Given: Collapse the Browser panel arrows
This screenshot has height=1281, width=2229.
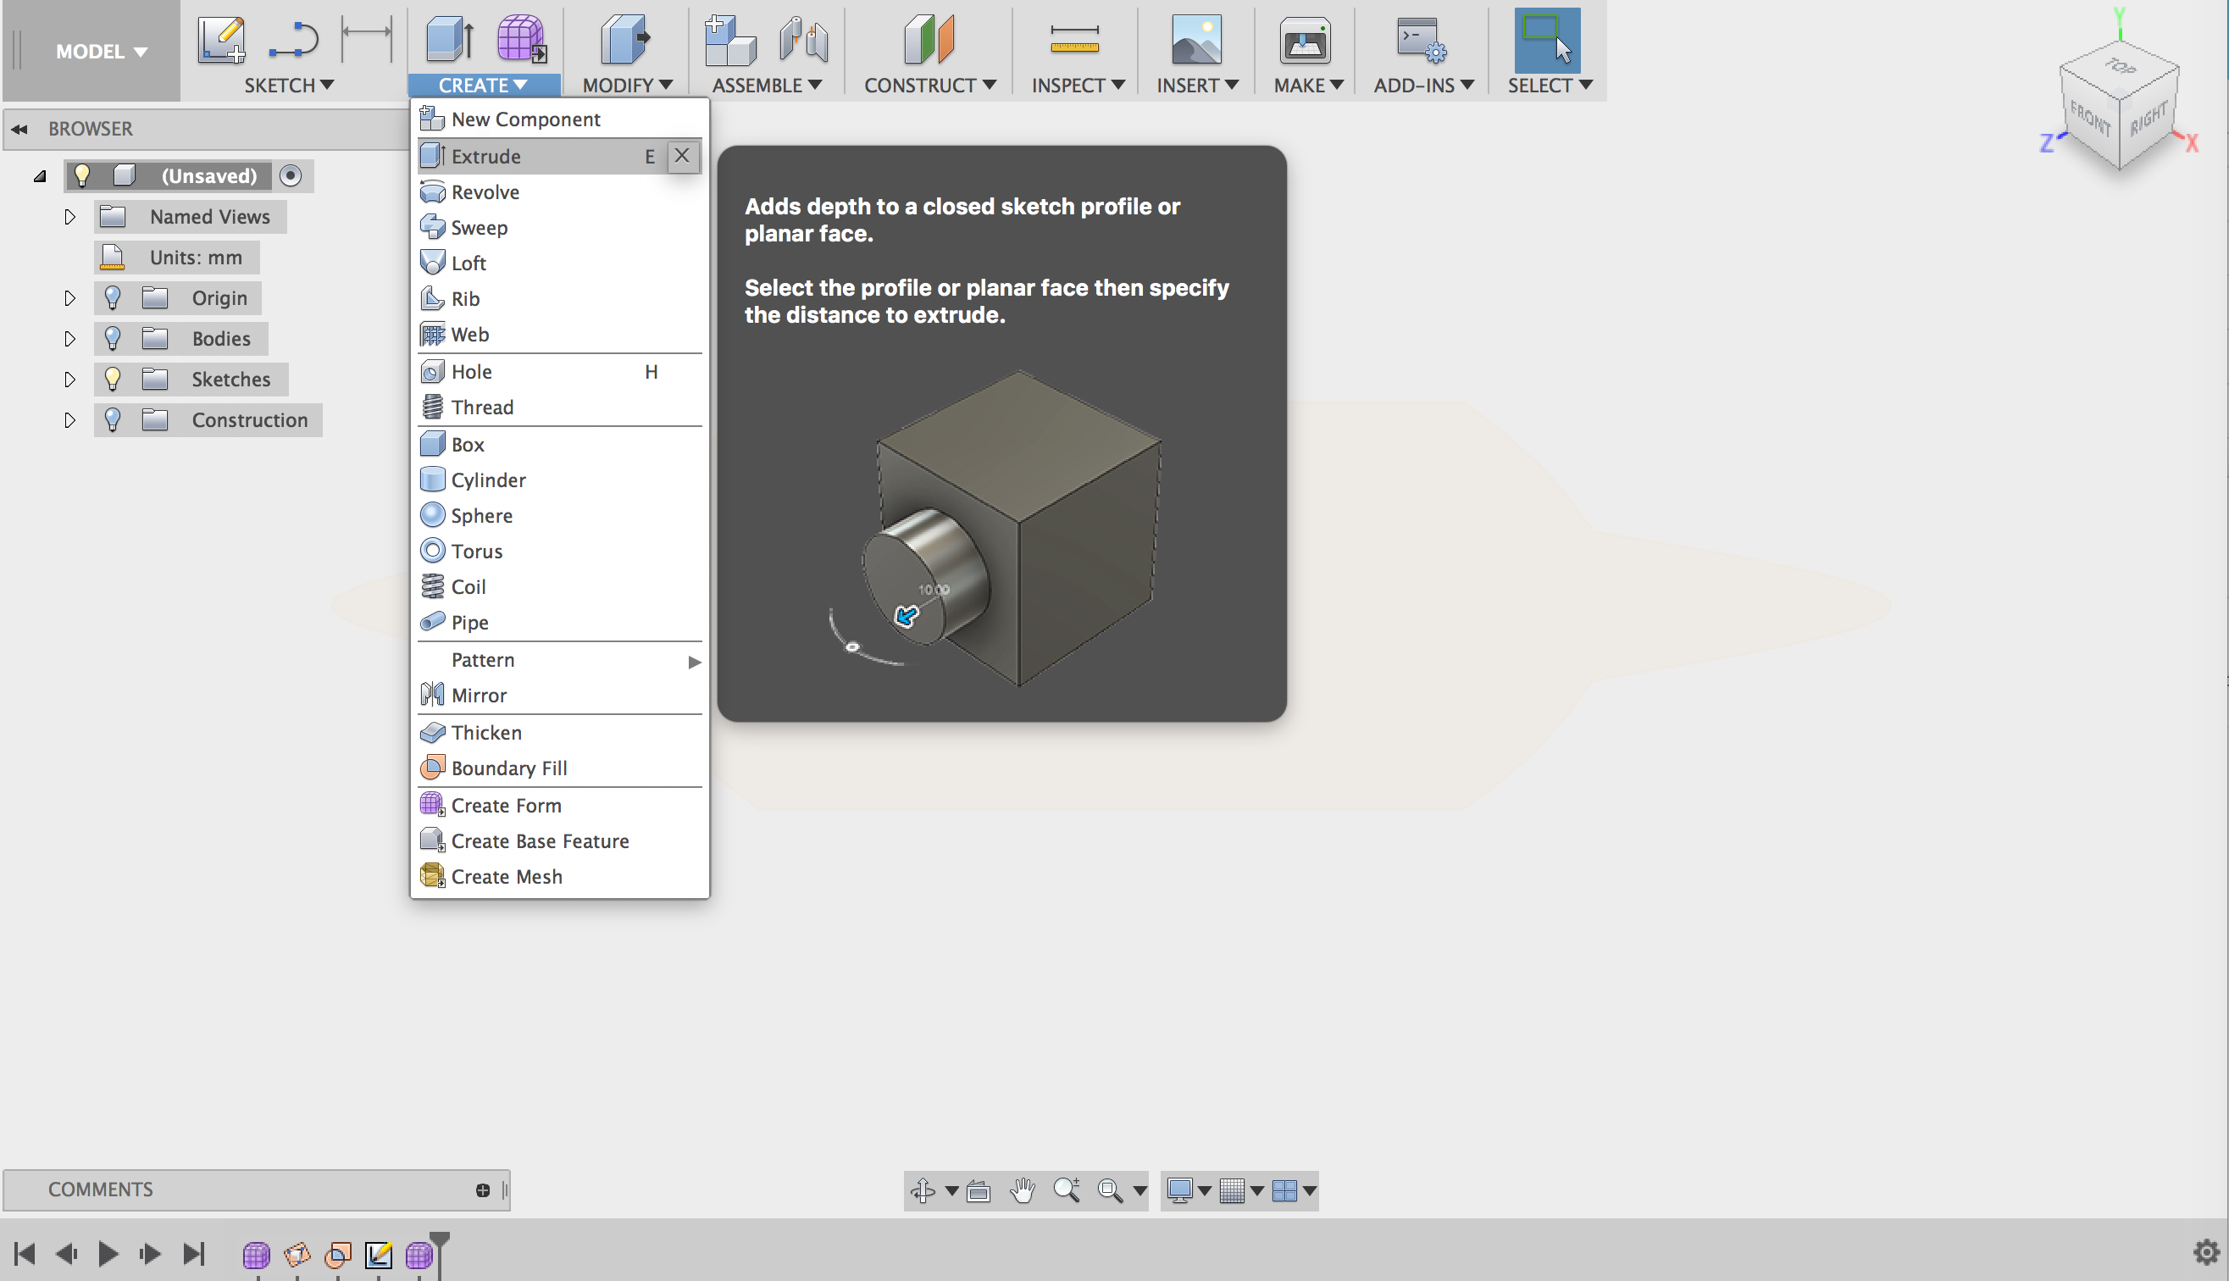Looking at the screenshot, I should 19,130.
